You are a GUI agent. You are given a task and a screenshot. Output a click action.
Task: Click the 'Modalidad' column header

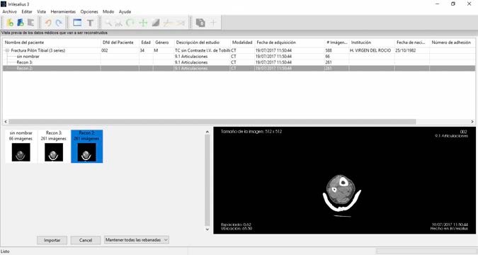242,42
